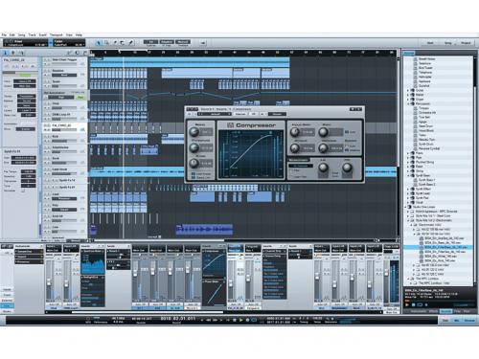Mute the Bassline track
The width and height of the screenshot is (479, 359).
point(45,71)
